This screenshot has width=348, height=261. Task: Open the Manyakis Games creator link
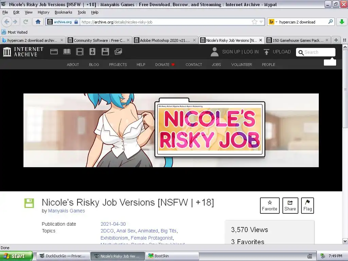point(67,211)
